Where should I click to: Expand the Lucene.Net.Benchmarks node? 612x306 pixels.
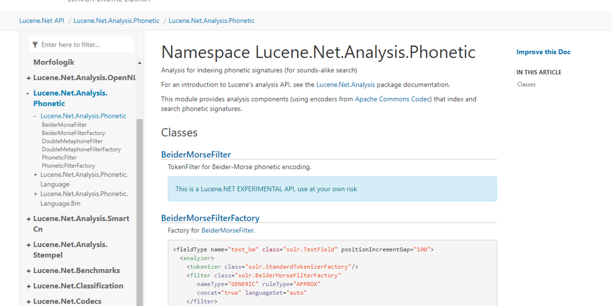pos(29,271)
